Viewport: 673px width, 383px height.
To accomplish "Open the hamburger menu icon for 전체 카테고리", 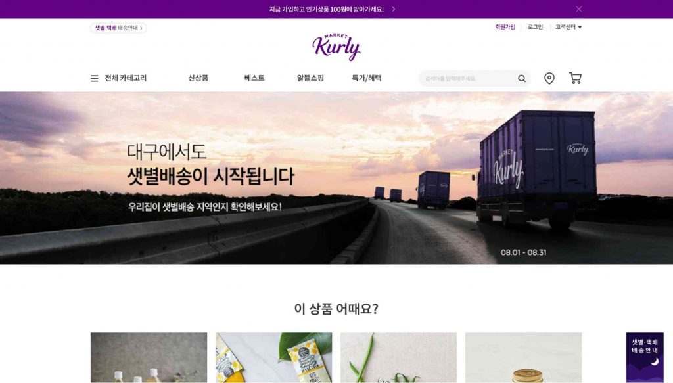I will (x=95, y=78).
